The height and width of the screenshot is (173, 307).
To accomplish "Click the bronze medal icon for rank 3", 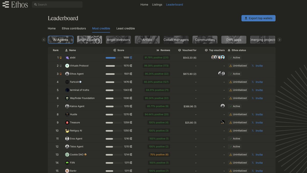I will point(61,74).
